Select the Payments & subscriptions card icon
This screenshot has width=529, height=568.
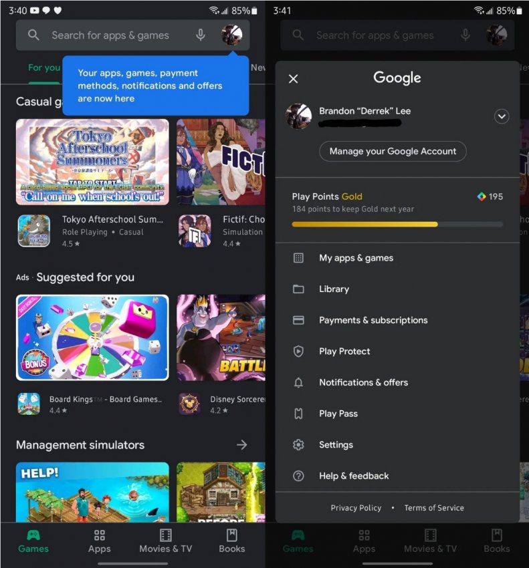(x=299, y=320)
